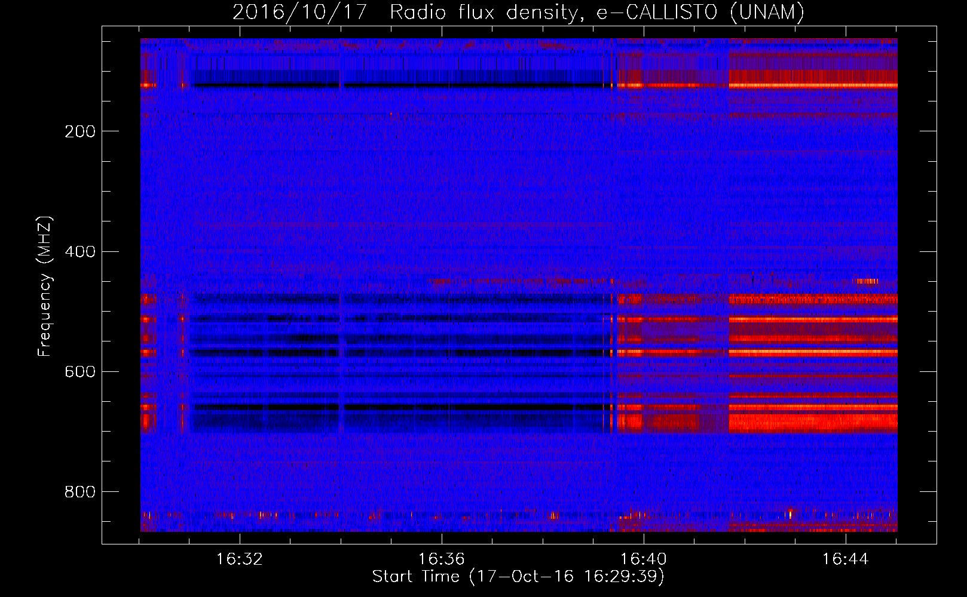Viewport: 967px width, 597px height.
Task: Click the 16:32 time tick label
Action: [240, 559]
